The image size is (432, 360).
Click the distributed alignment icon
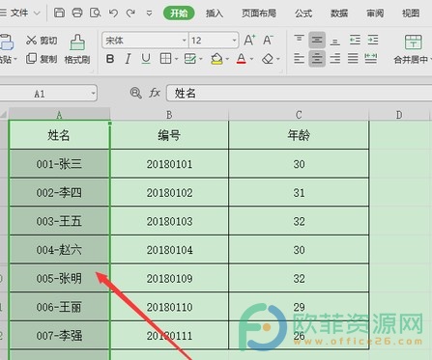point(371,59)
